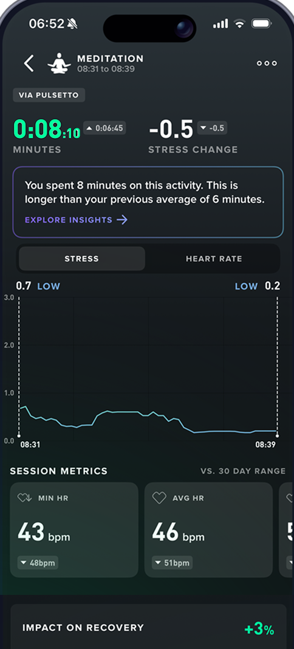Tap the Wi-Fi status icon
The image size is (294, 649).
coord(240,24)
